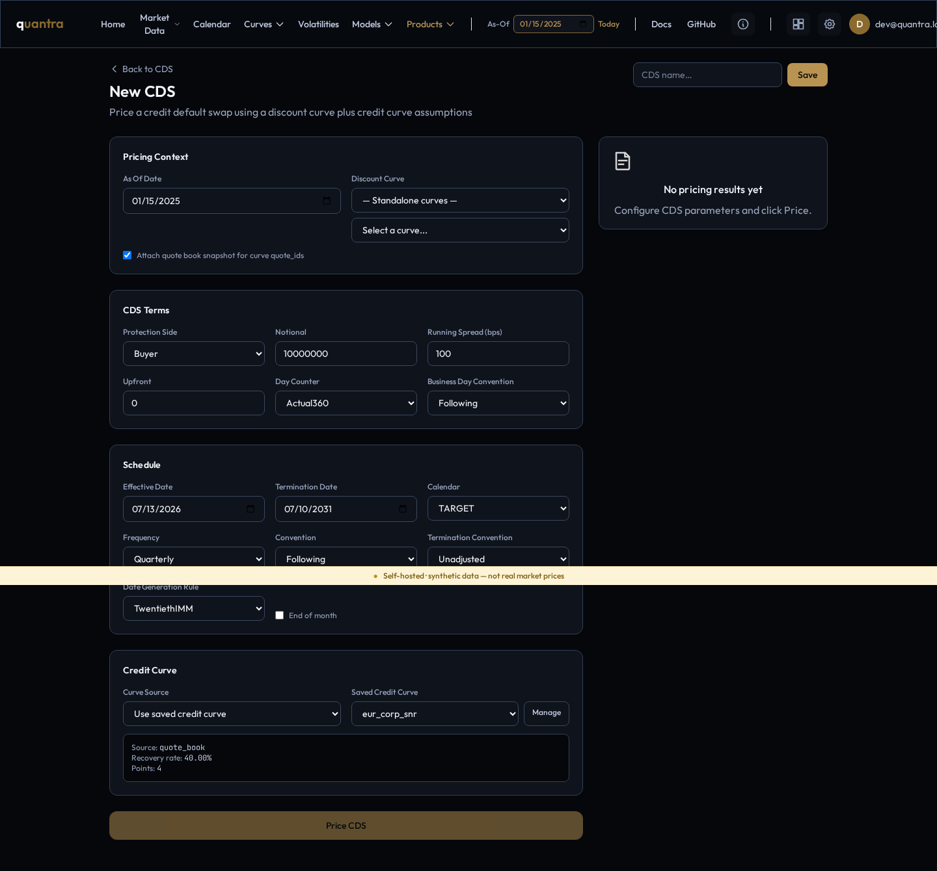Screen dimensions: 937x871
Task: Open Termination Convention Unadjusted dropdown
Action: click(498, 557)
